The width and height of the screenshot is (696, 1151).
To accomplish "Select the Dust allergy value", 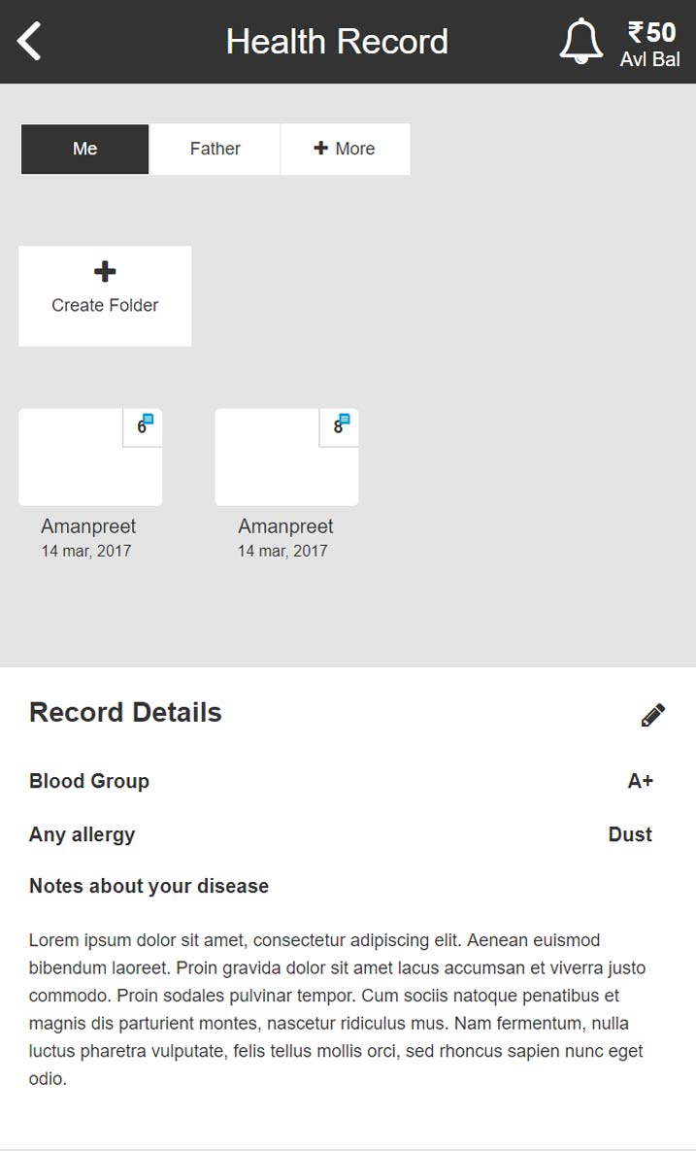I will [x=630, y=834].
